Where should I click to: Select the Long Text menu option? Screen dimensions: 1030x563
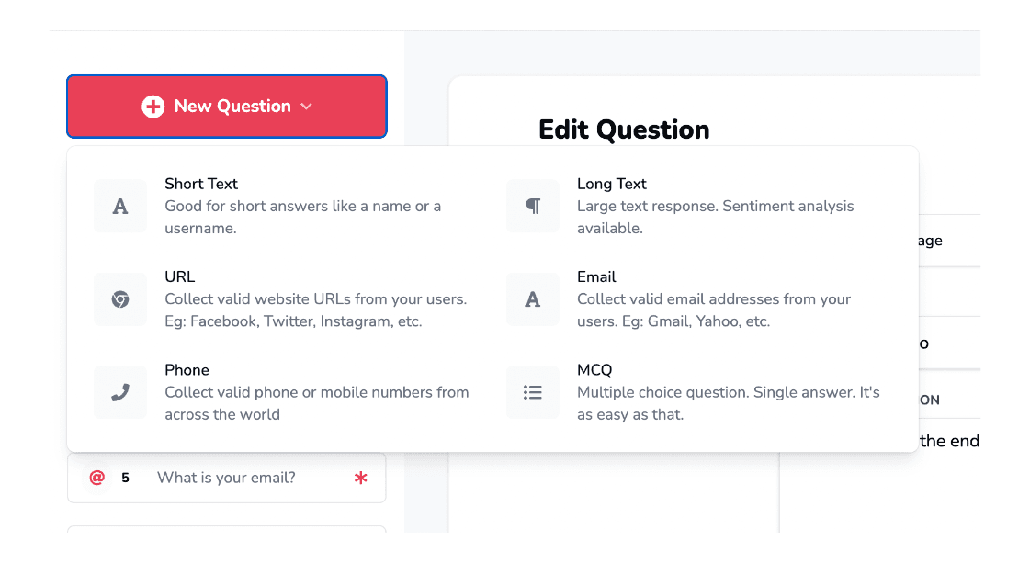(x=612, y=184)
